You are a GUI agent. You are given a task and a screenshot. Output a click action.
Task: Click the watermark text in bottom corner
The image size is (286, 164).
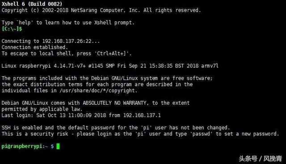click(260, 158)
